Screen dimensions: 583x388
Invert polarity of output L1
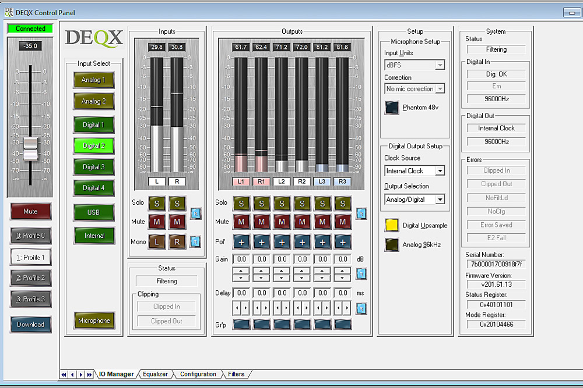point(241,242)
